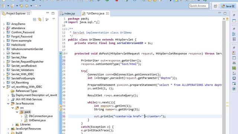Switch to the index.jsp editor tab
The height and width of the screenshot is (134, 238).
coord(68,13)
